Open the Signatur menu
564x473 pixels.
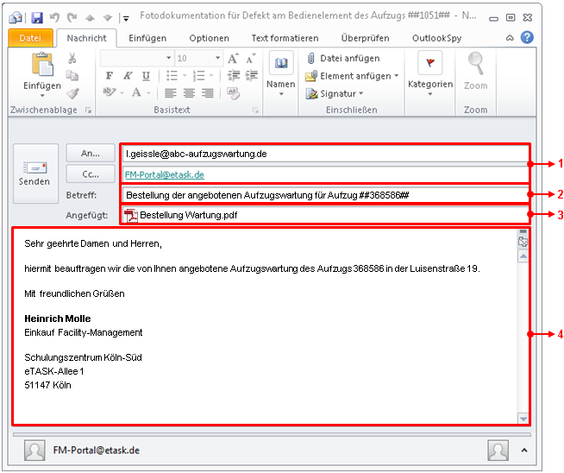coord(335,93)
